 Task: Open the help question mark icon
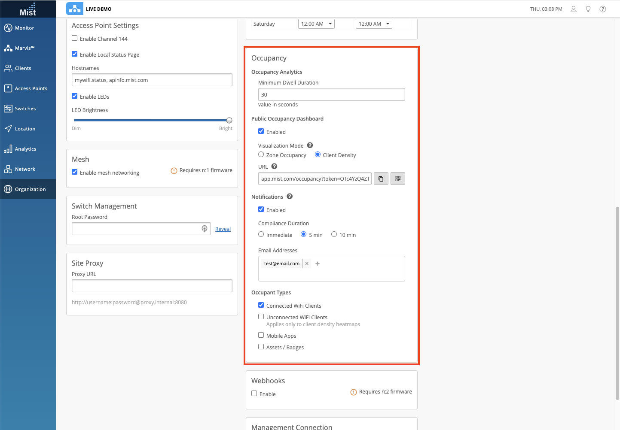click(x=603, y=9)
